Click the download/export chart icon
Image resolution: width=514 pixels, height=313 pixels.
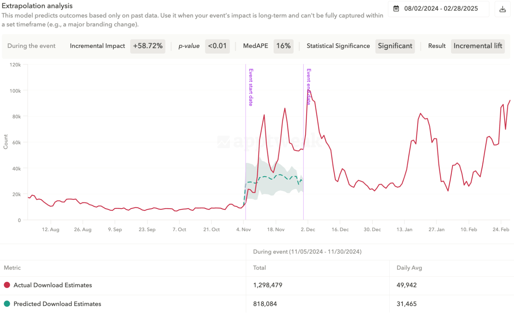502,8
